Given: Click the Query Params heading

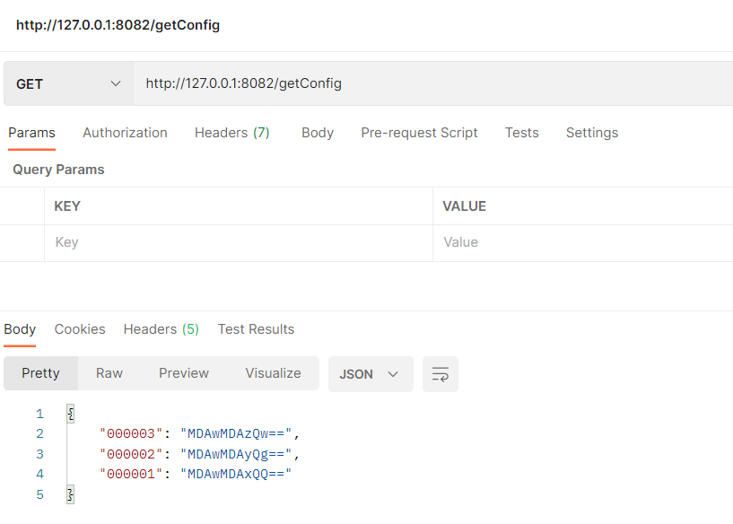Looking at the screenshot, I should [x=58, y=170].
